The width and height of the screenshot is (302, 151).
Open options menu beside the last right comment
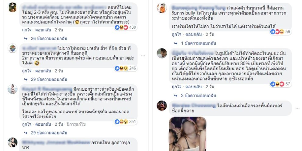click(297, 108)
